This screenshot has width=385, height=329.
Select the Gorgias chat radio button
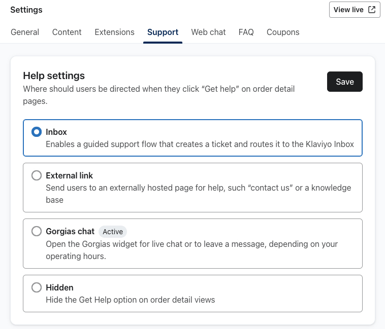(x=37, y=231)
